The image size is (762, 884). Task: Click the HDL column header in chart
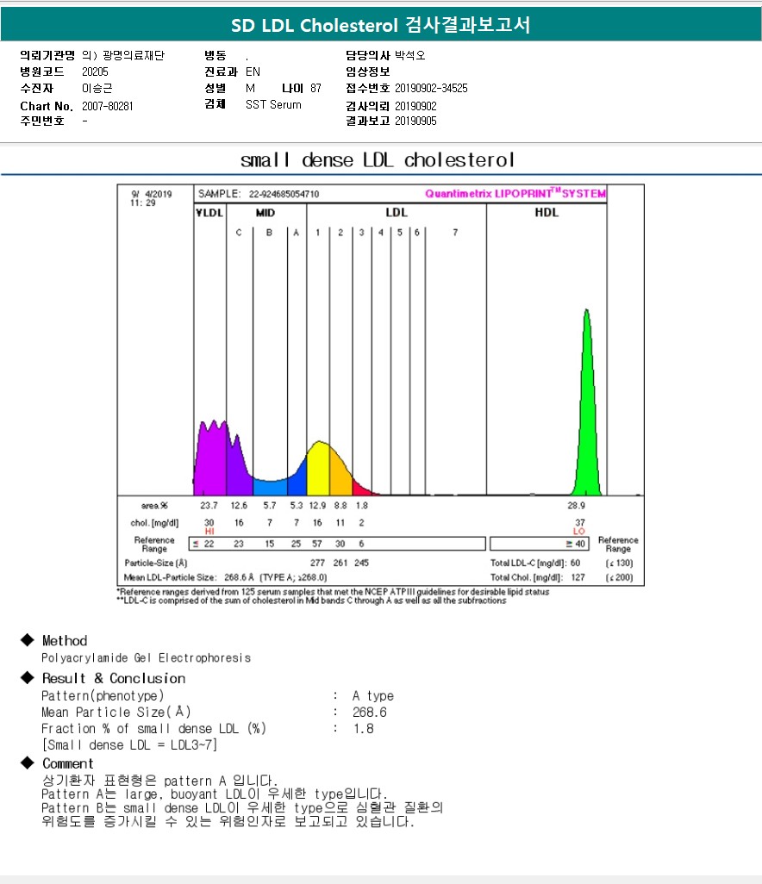[546, 212]
